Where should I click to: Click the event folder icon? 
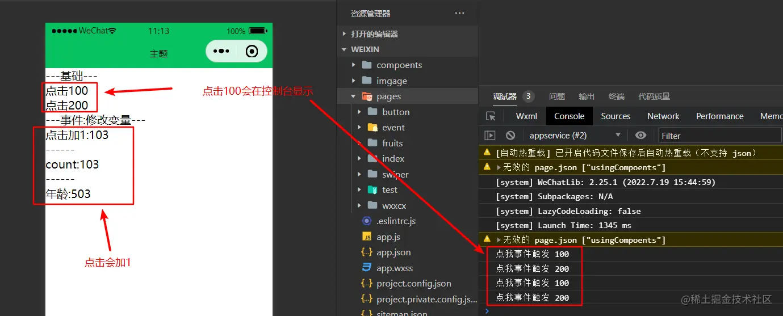coord(372,128)
